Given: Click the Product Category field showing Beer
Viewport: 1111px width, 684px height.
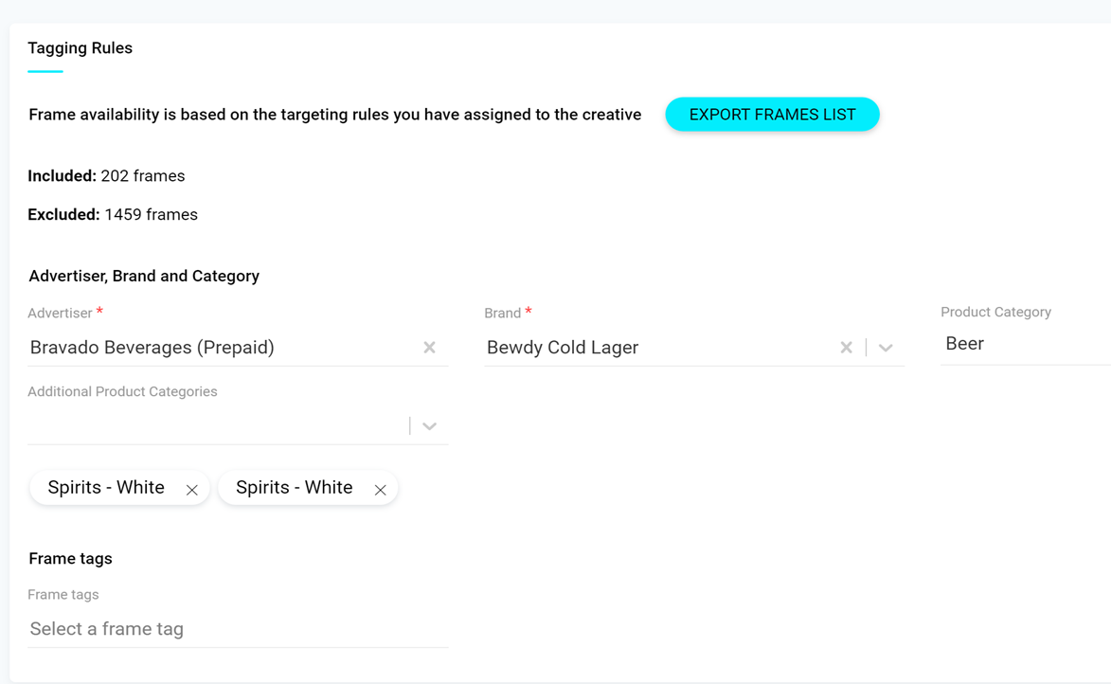Looking at the screenshot, I should (x=1026, y=344).
